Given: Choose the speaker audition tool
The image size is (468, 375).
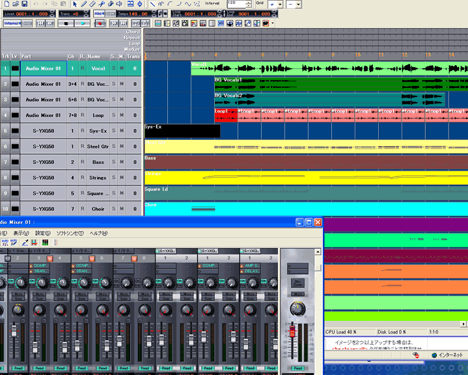Looking at the screenshot, I should (119, 4).
